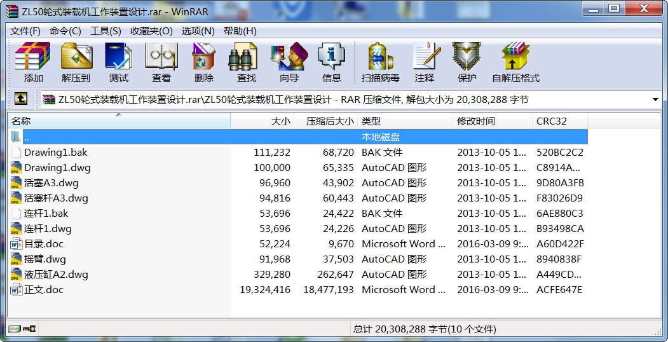Select the 活塞杆A3.dwg file name
This screenshot has width=668, height=342.
[x=56, y=198]
